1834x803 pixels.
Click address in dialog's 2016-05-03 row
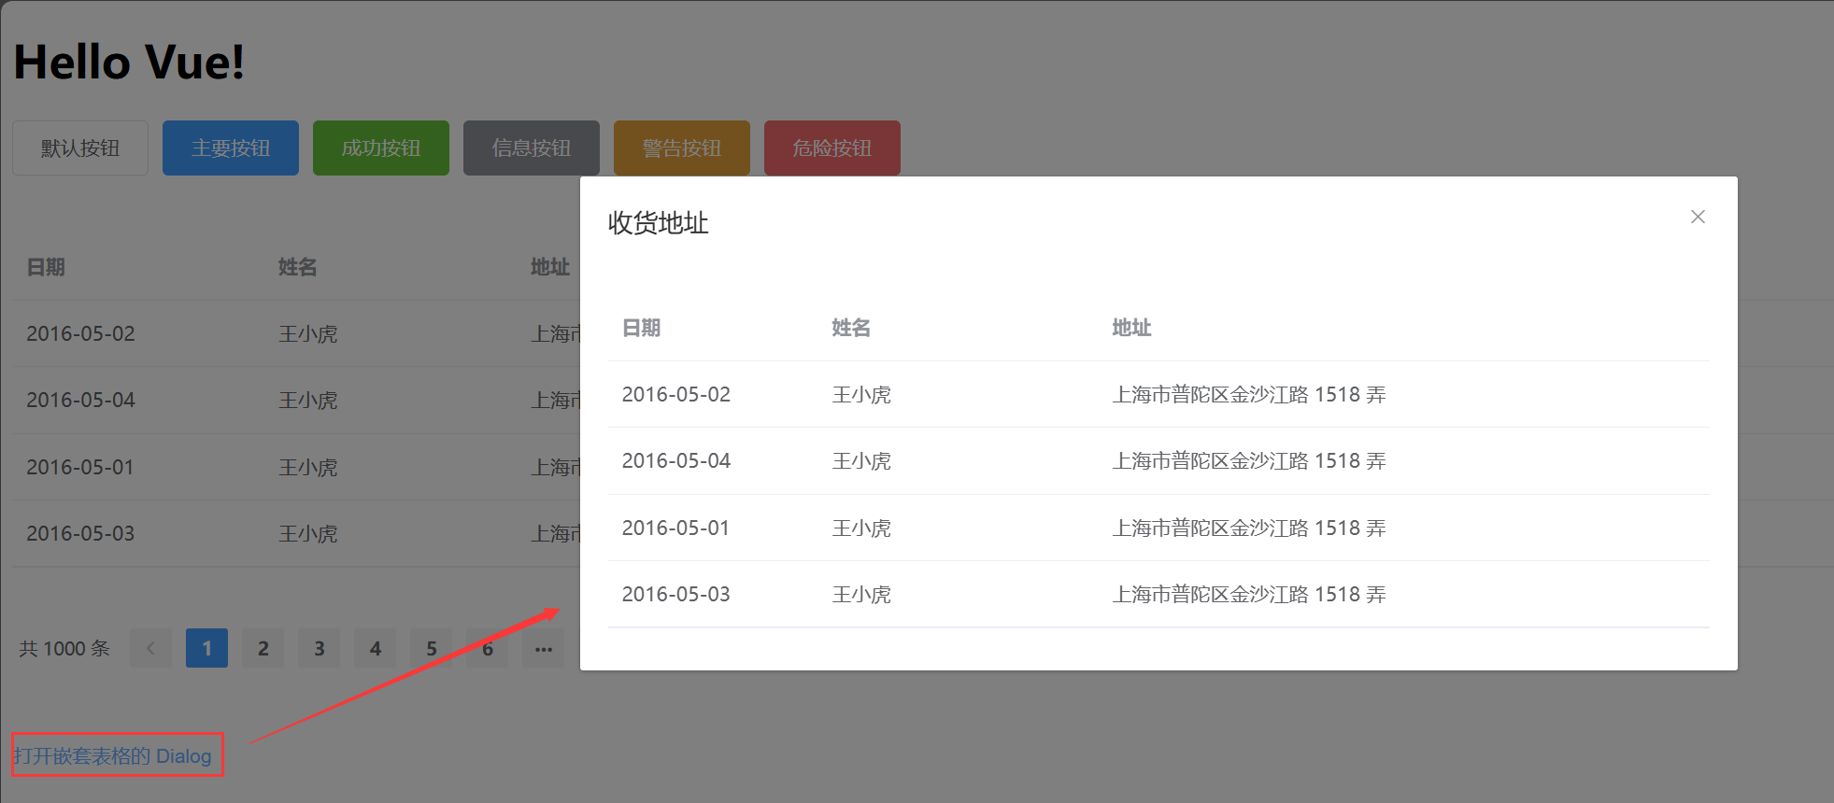[x=1249, y=594]
